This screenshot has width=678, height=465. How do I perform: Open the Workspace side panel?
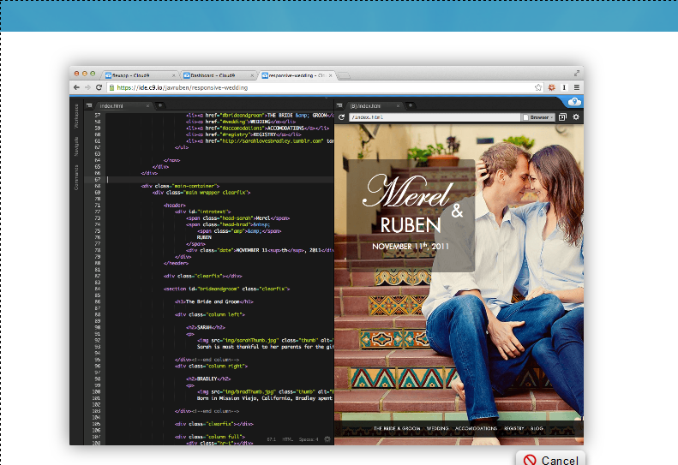coord(76,116)
